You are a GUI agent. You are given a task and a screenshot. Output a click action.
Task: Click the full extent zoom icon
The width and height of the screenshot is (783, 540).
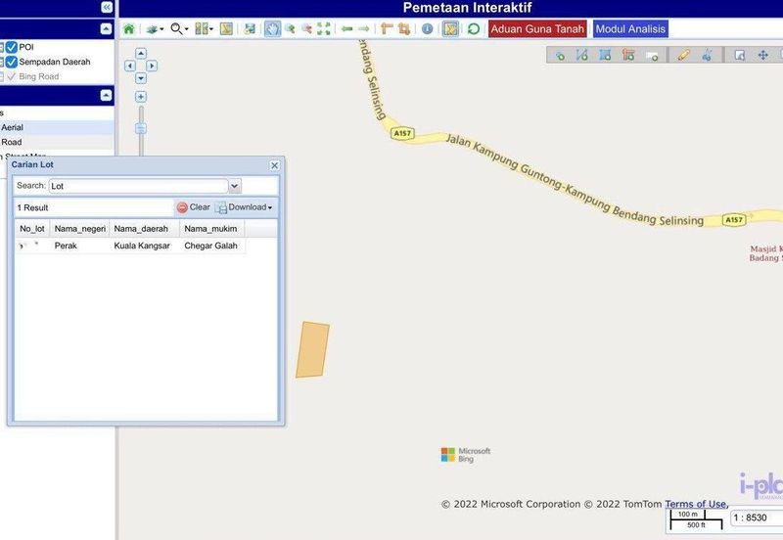[324, 29]
